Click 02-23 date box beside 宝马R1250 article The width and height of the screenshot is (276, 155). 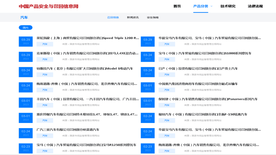pyautogui.click(x=26, y=149)
